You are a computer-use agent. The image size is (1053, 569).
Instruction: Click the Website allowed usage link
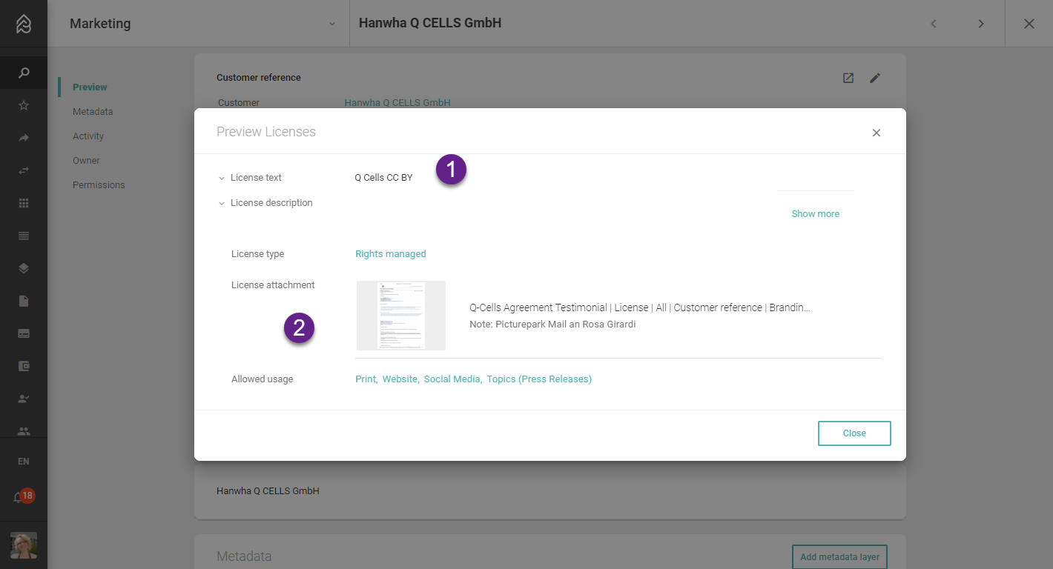[x=400, y=379]
